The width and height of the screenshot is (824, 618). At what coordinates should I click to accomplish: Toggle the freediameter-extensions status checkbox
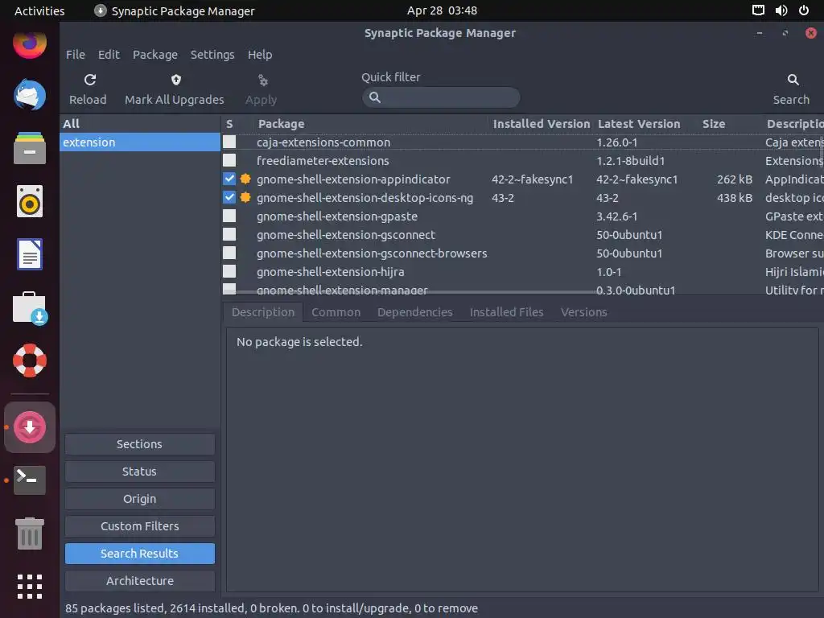point(229,160)
